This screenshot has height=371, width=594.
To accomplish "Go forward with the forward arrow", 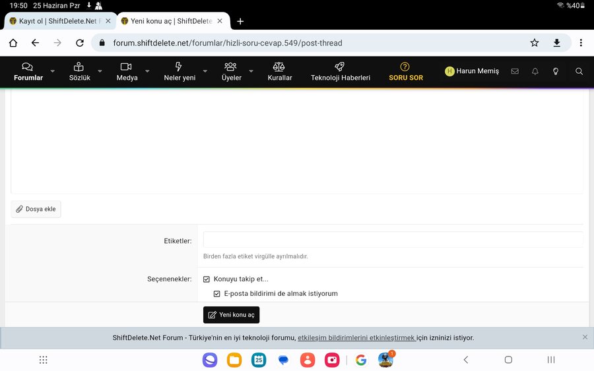I will click(x=57, y=43).
